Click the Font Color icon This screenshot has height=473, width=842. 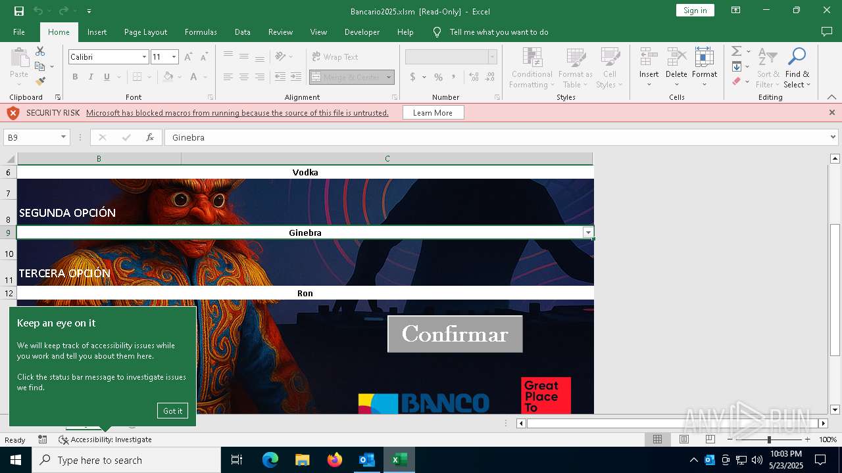193,77
